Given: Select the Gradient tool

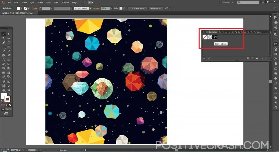Looking at the screenshot, I should pos(9,73).
